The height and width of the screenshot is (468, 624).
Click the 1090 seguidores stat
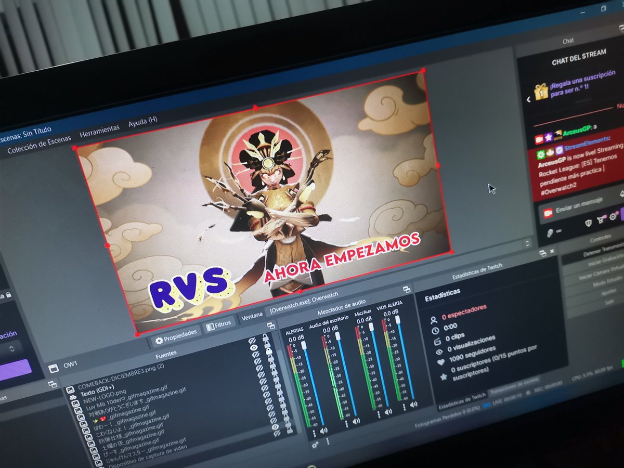pyautogui.click(x=472, y=353)
